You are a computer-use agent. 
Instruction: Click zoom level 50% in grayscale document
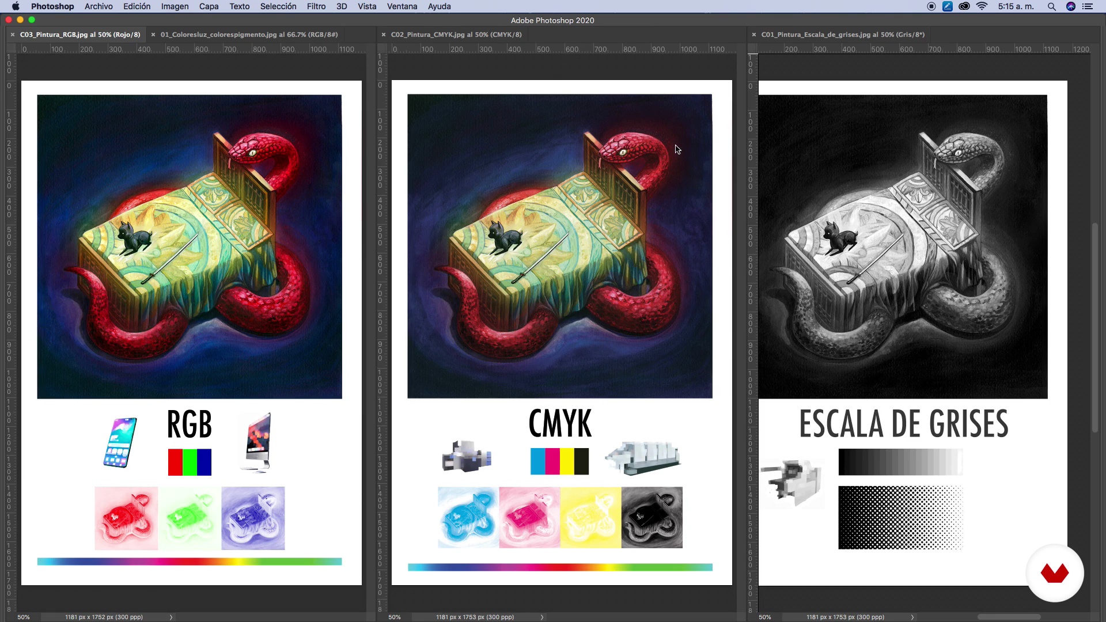pos(765,617)
